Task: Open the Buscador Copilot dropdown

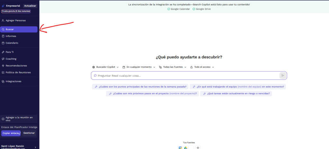Action: pos(105,67)
